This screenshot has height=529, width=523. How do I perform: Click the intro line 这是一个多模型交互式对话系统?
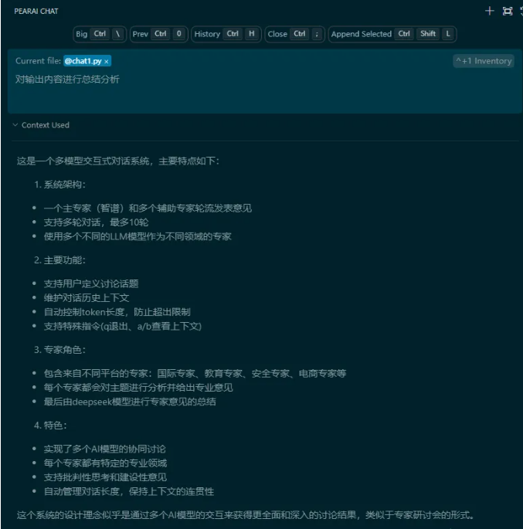pos(118,161)
